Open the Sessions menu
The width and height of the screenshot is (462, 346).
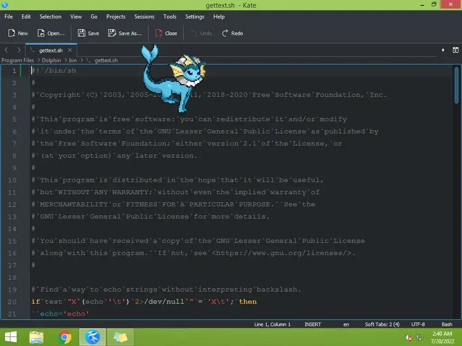click(x=144, y=17)
